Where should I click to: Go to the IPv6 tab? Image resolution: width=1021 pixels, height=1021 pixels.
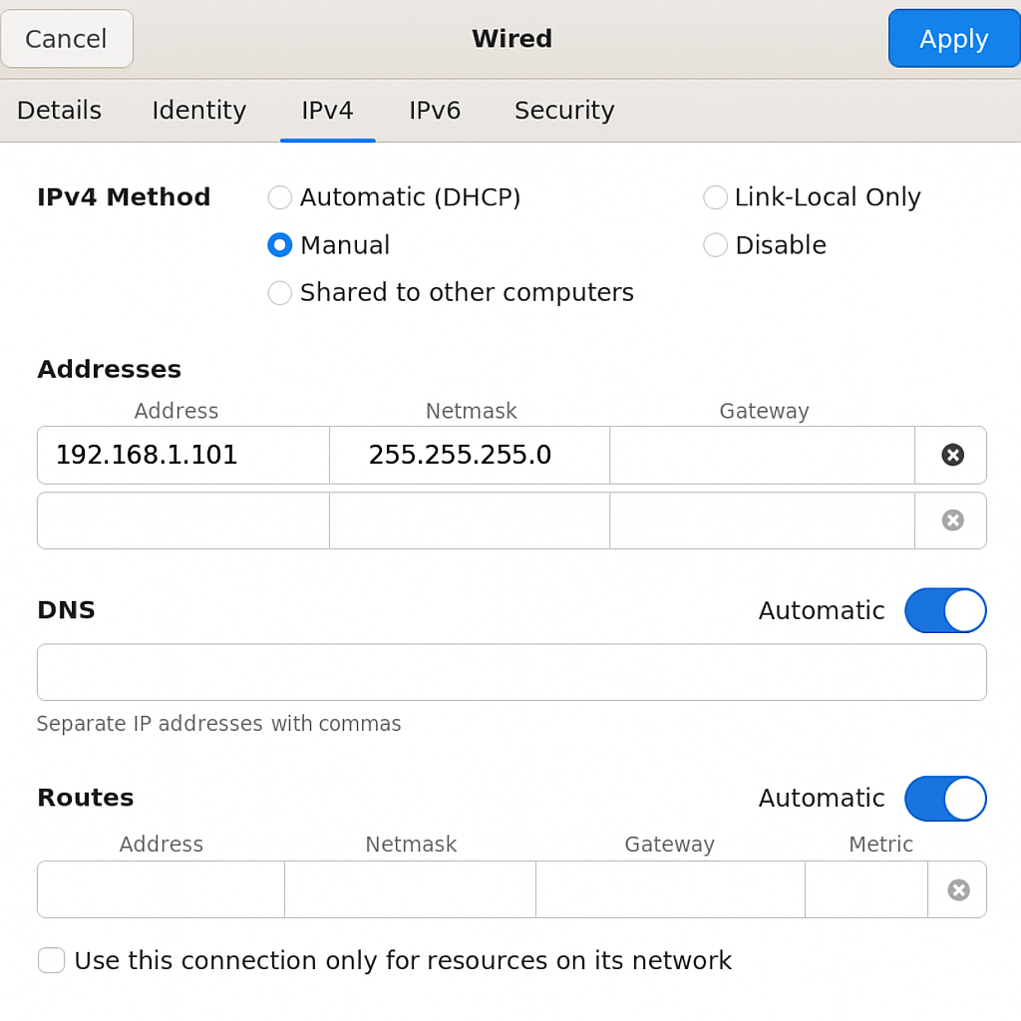coord(435,111)
